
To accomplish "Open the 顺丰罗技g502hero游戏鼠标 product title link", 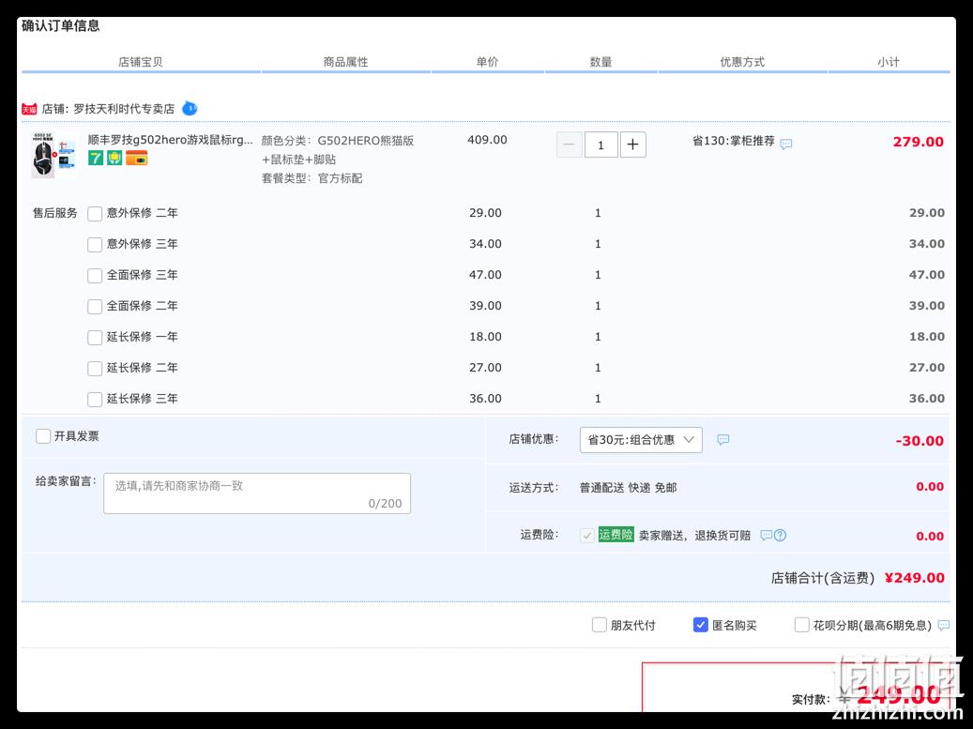I will point(170,140).
